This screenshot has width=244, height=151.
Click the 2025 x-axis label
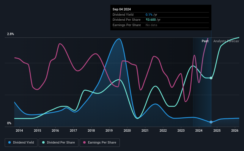(x=217, y=130)
